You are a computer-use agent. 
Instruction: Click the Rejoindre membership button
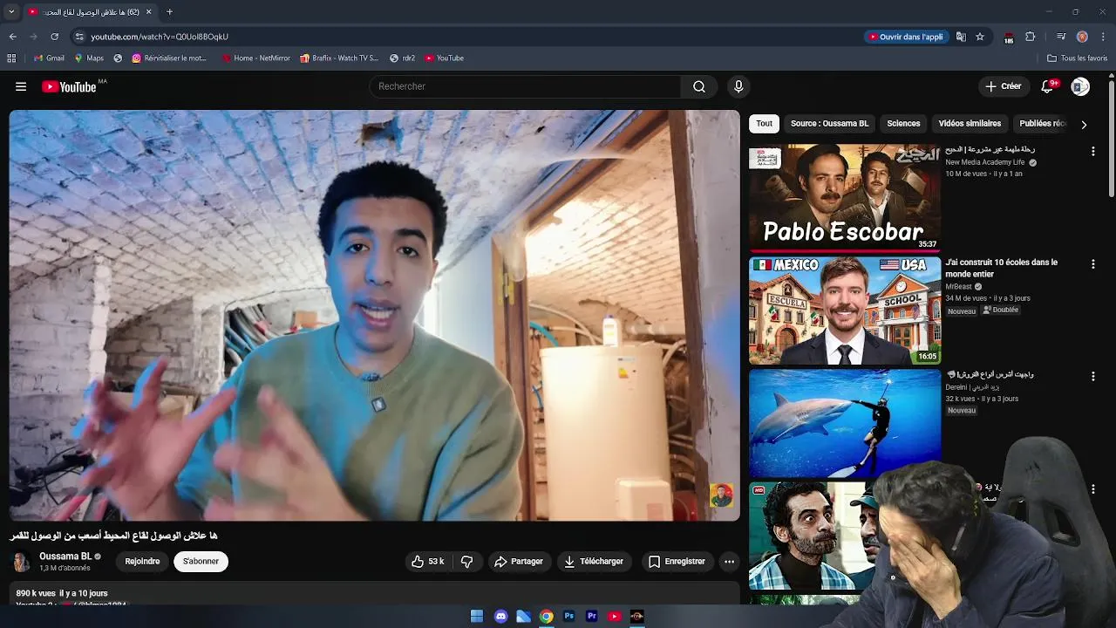[x=142, y=562]
